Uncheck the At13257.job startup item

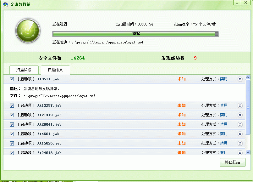tap(12, 106)
